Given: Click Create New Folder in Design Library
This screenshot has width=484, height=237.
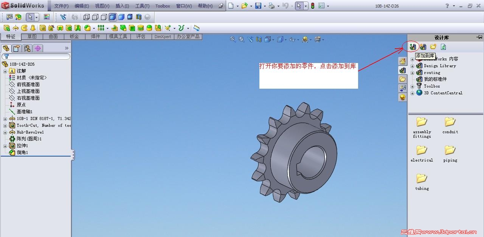Looking at the screenshot, I should [x=433, y=47].
